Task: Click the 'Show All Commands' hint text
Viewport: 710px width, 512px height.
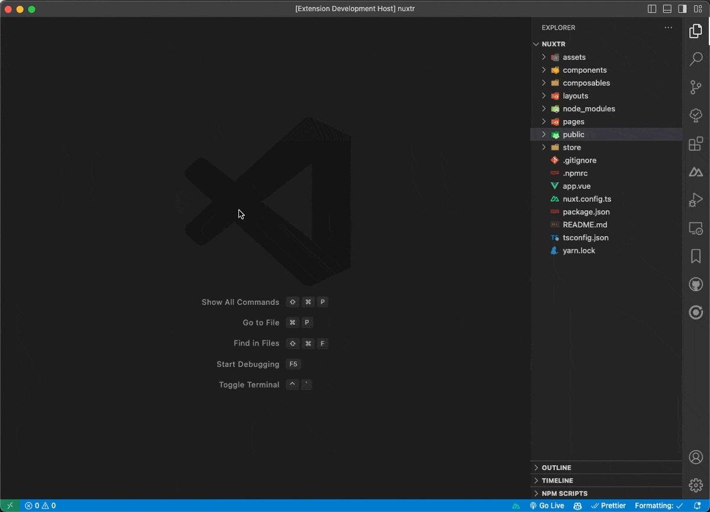Action: tap(240, 302)
